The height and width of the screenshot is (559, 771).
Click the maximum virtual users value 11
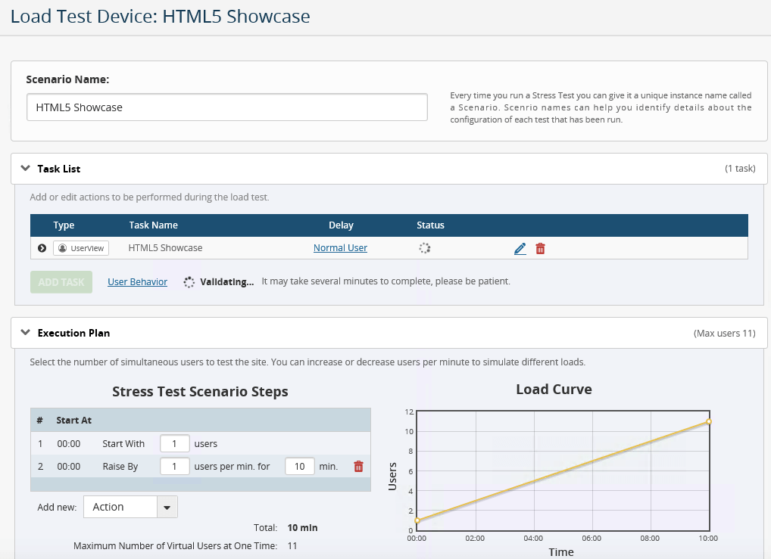click(292, 545)
